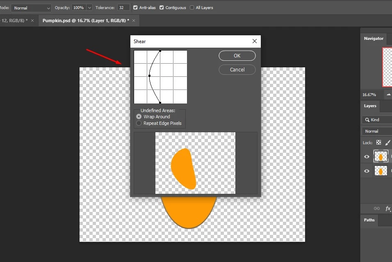The image size is (392, 262).
Task: Uncheck the Contiguous checkbox
Action: pyautogui.click(x=162, y=7)
